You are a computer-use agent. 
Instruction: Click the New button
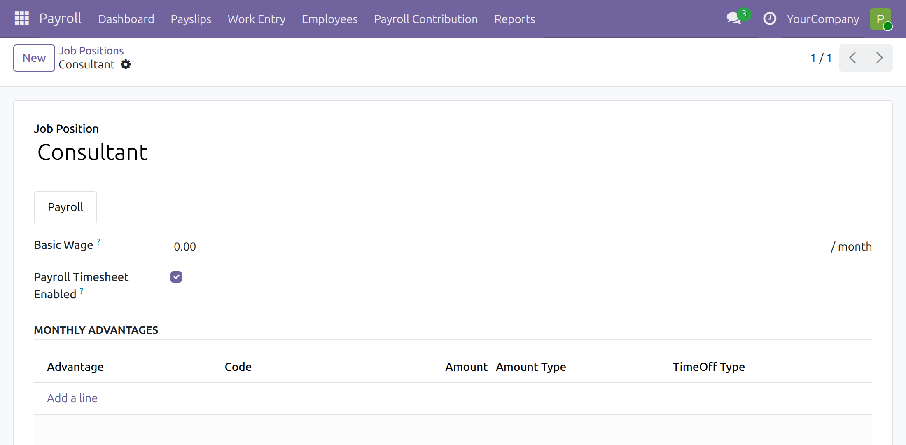[34, 58]
